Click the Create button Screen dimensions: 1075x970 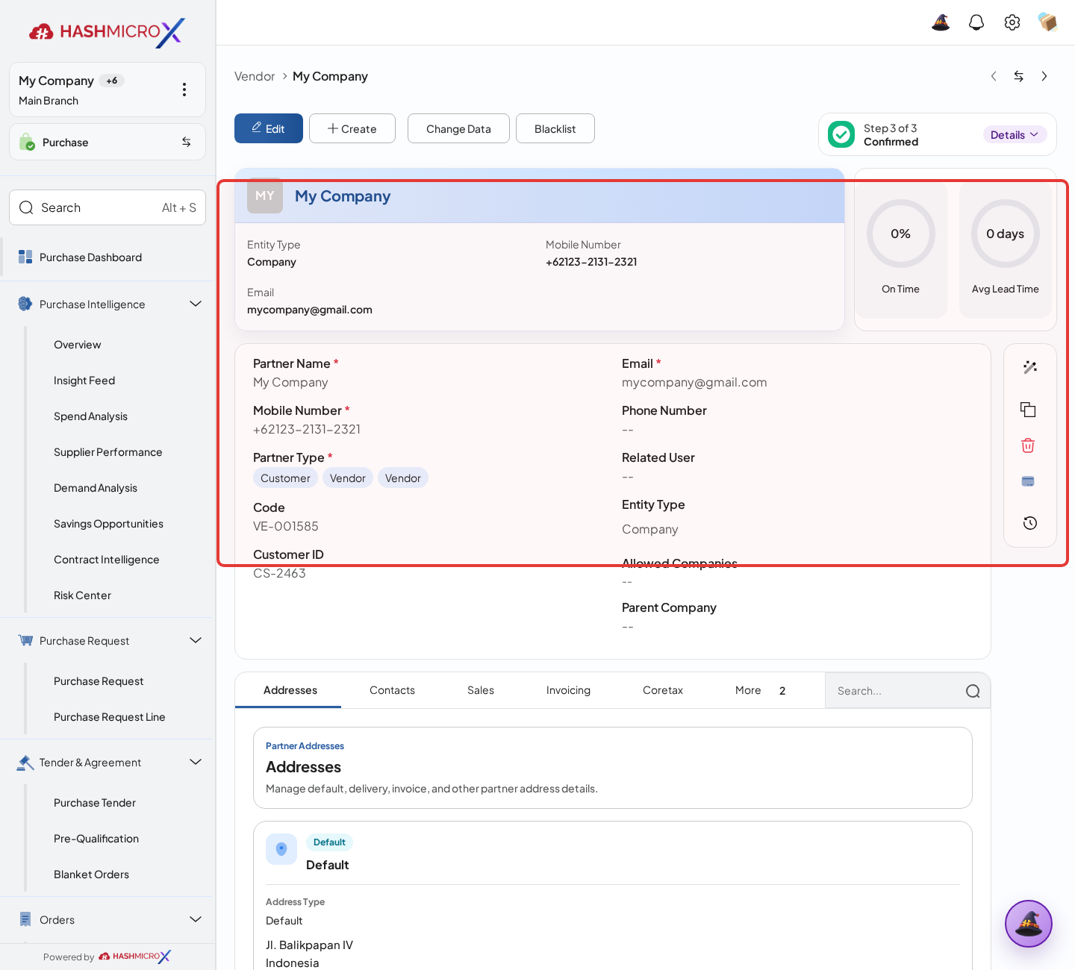point(352,128)
